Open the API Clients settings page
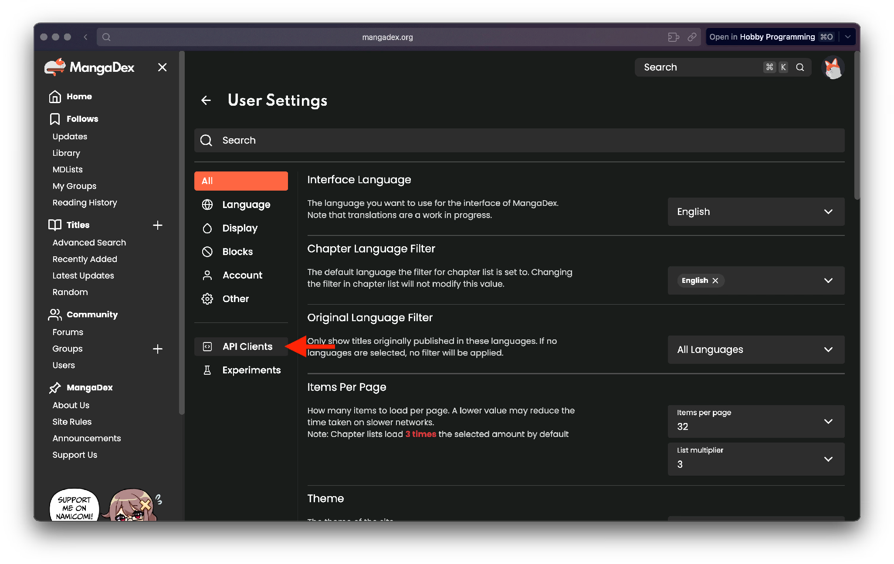Image resolution: width=894 pixels, height=564 pixels. tap(247, 347)
